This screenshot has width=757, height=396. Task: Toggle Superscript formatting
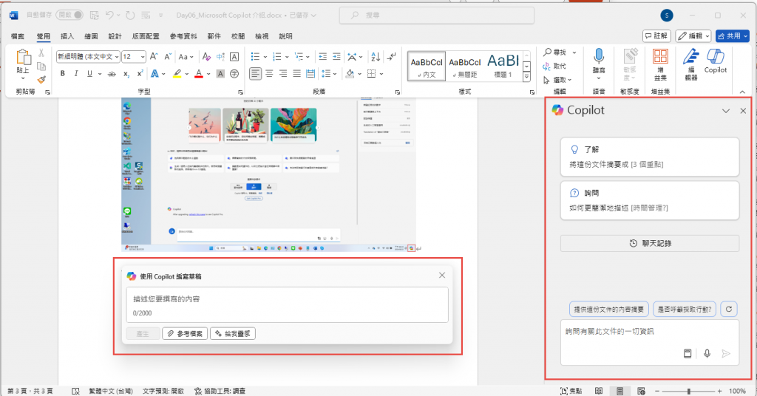pyautogui.click(x=140, y=74)
